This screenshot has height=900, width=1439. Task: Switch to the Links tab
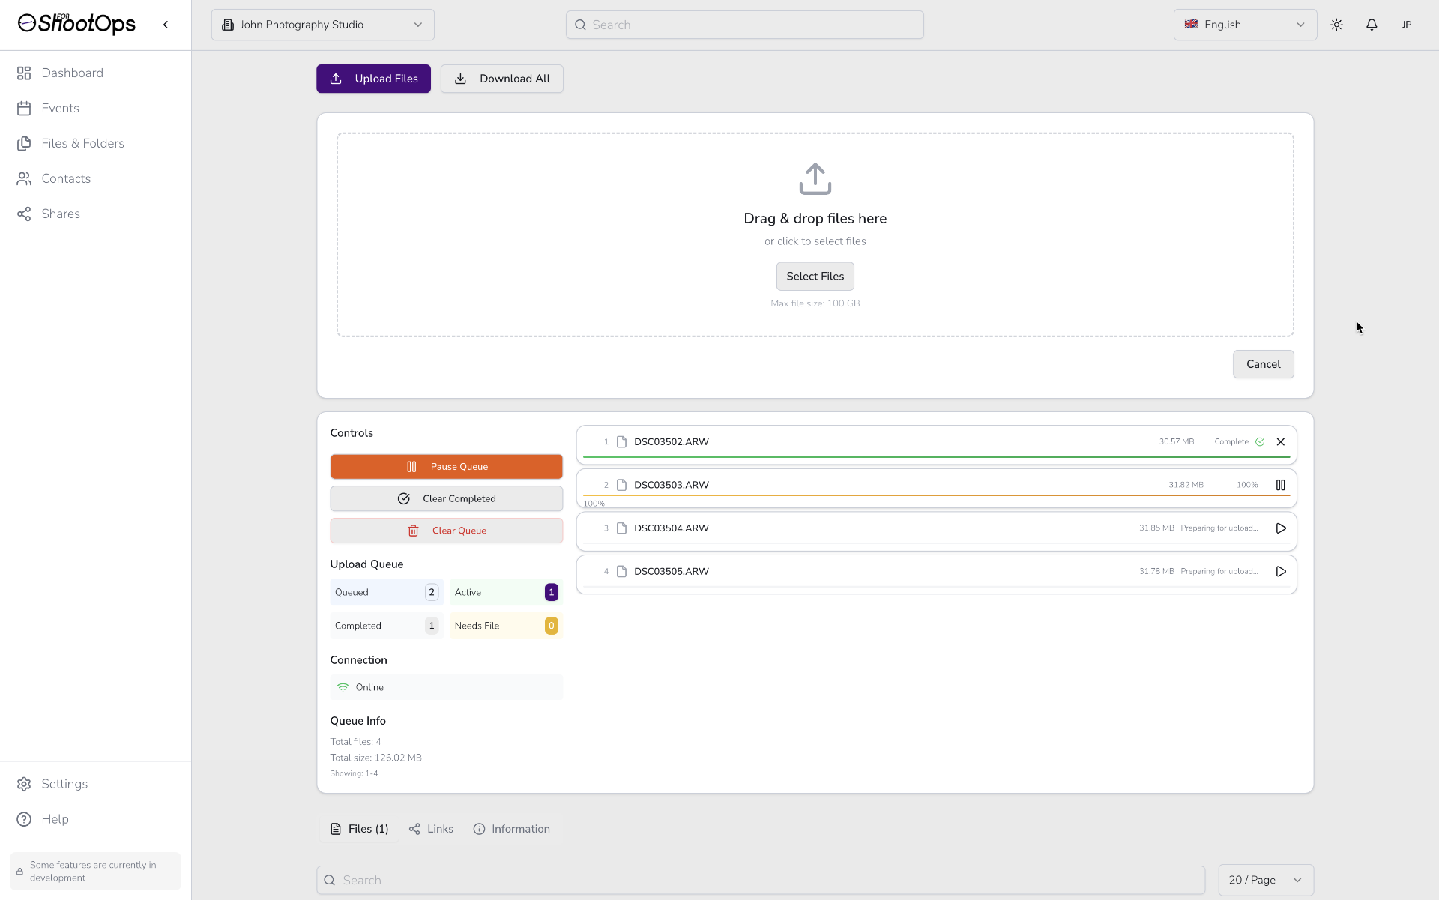point(432,829)
